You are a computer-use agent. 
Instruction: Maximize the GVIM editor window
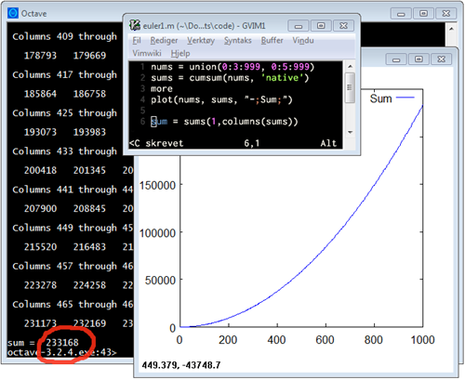[x=321, y=26]
